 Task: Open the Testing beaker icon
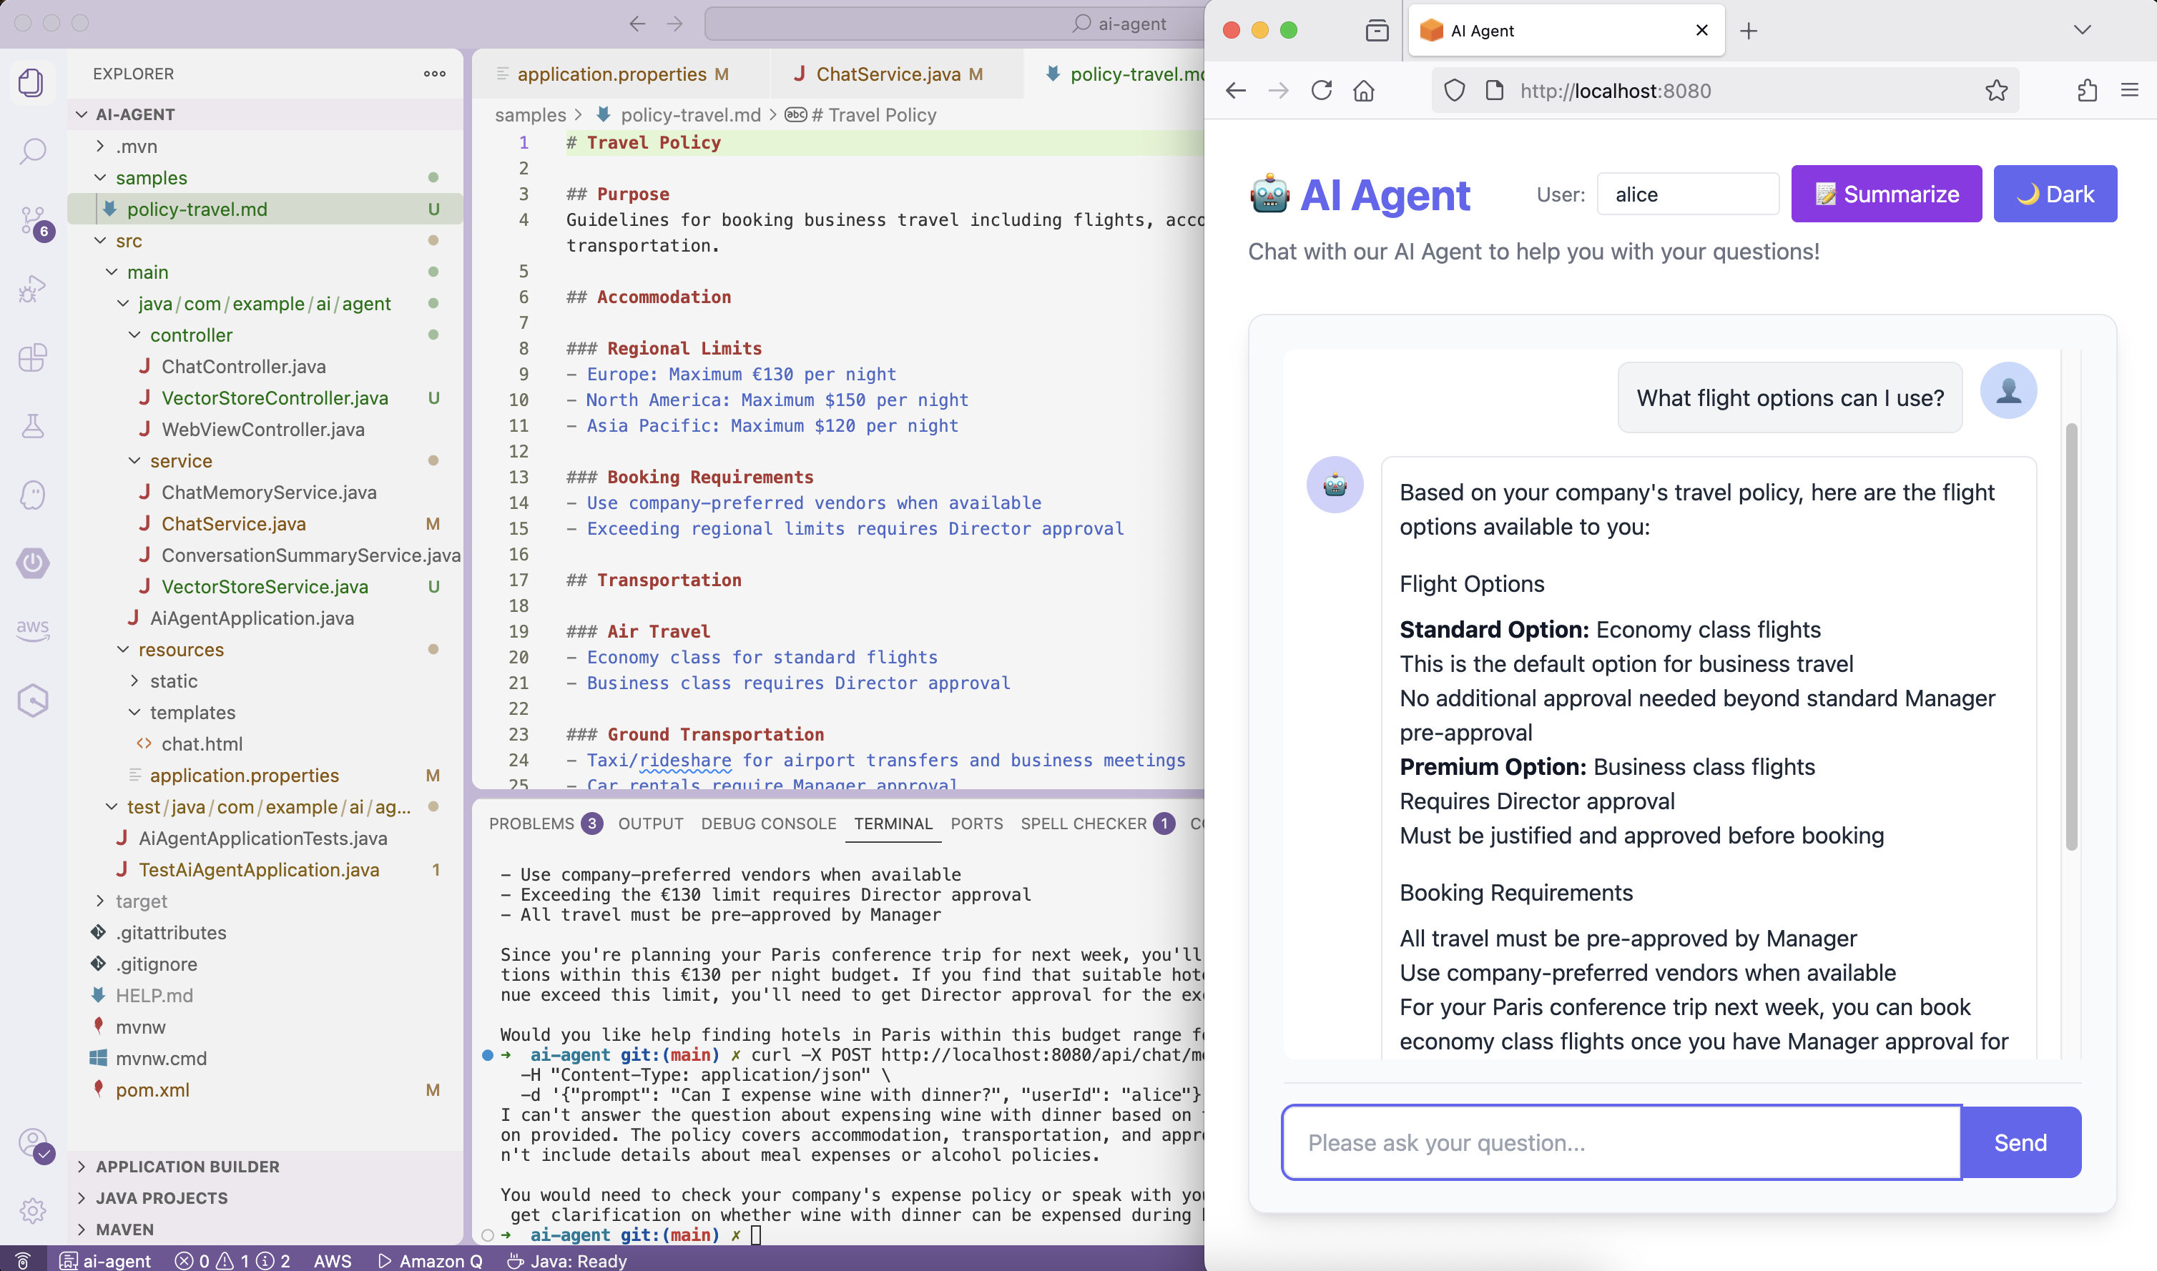click(x=33, y=425)
